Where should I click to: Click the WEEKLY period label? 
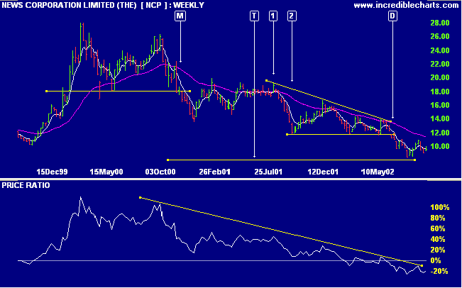[189, 5]
